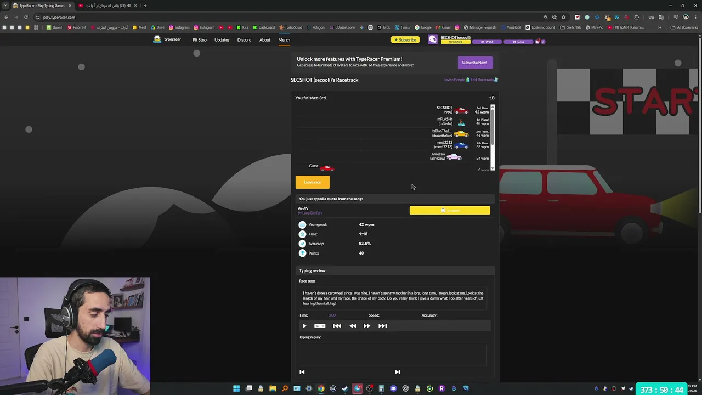702x395 pixels.
Task: Click the Subscribe Now! purple button
Action: click(x=474, y=63)
